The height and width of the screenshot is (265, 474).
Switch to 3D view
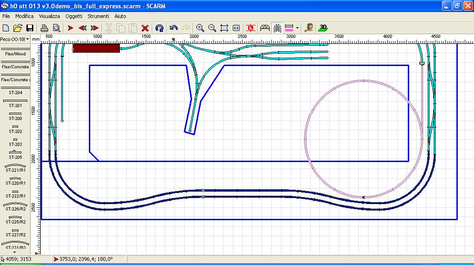(x=323, y=28)
